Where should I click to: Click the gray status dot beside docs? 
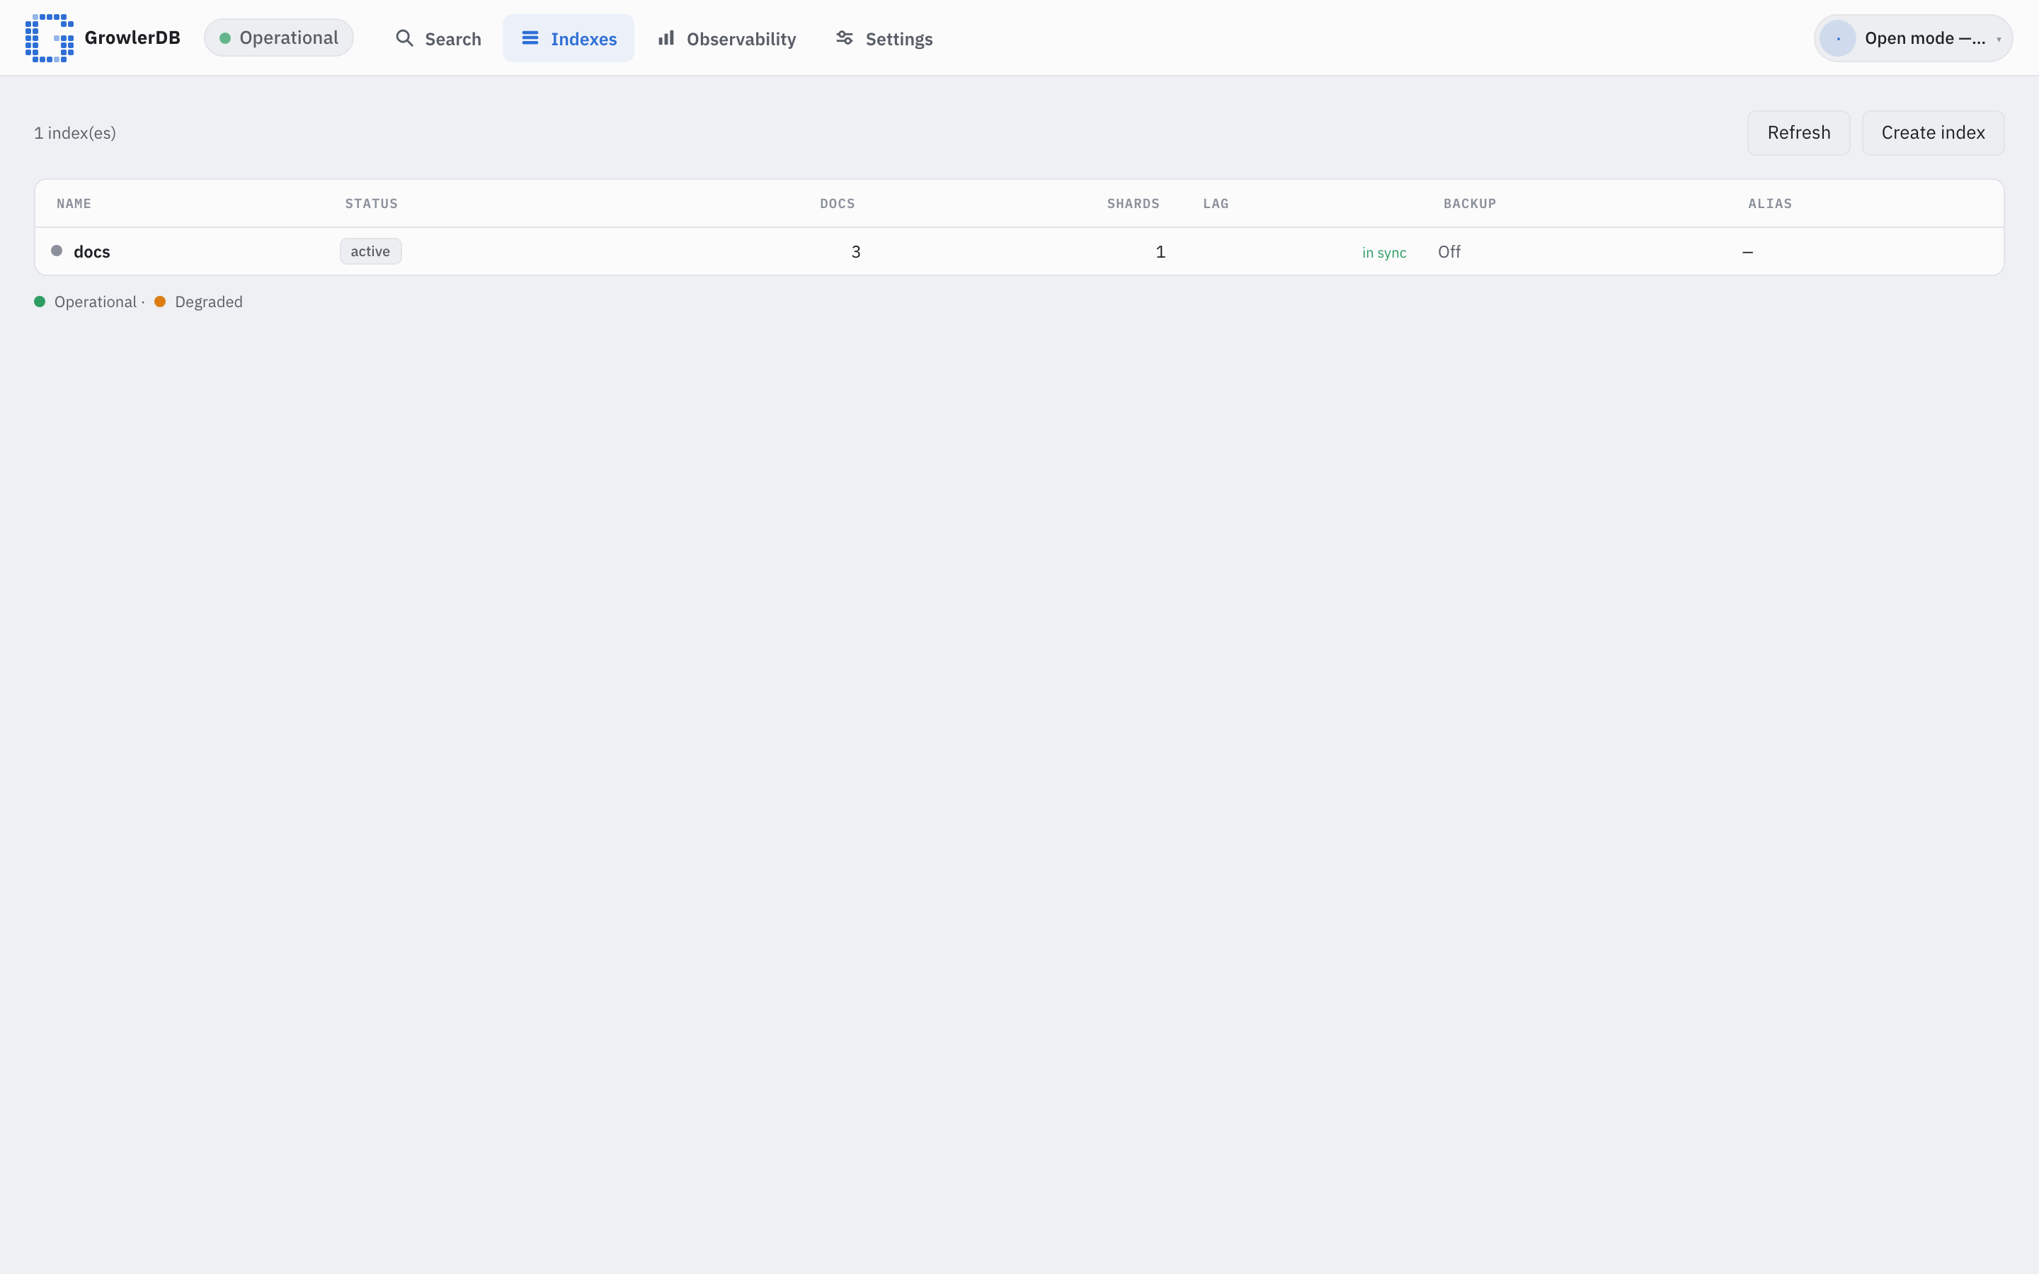point(57,251)
